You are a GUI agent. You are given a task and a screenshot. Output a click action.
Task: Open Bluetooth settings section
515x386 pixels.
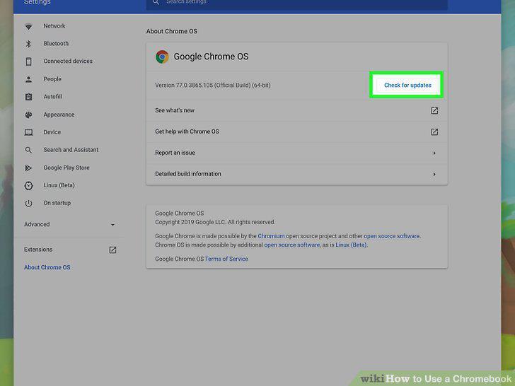[x=56, y=44]
